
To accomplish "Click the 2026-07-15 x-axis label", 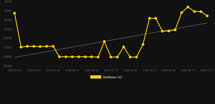I will click(111, 70).
